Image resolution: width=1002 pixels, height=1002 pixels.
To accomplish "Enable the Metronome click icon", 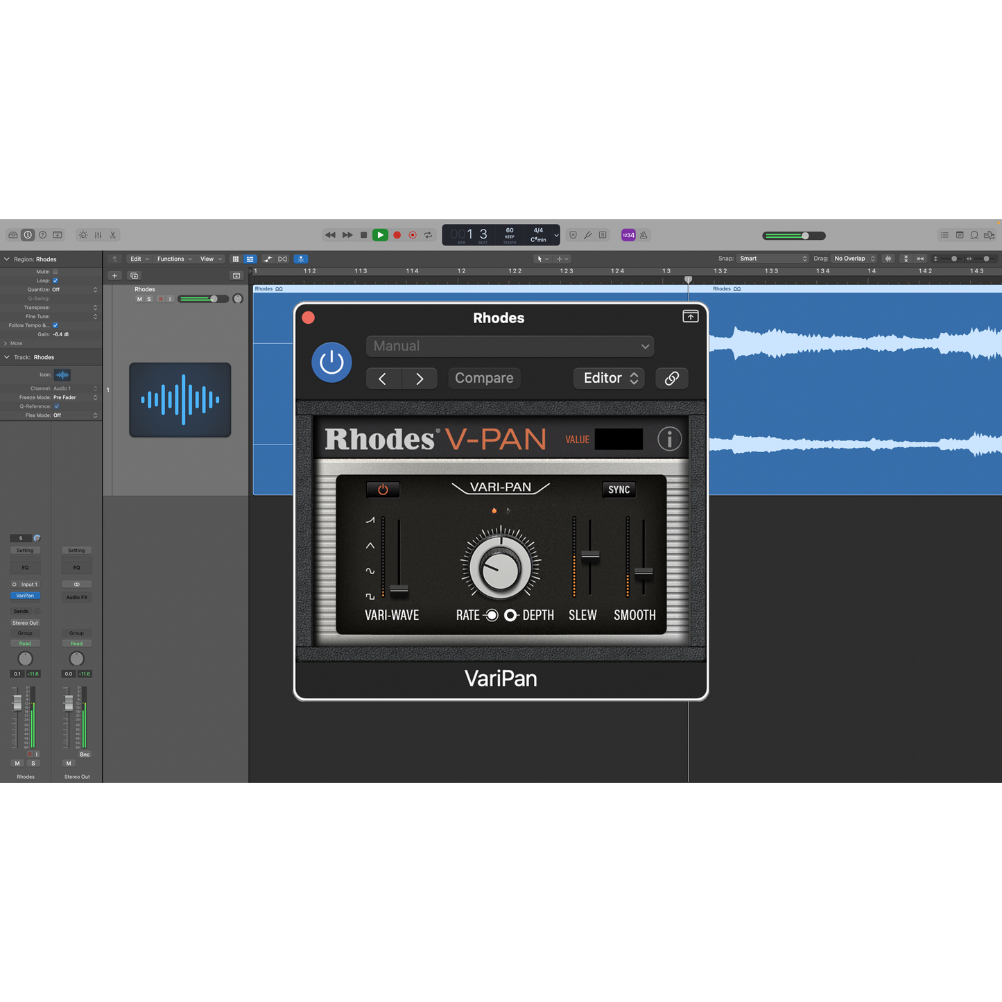I will point(643,235).
